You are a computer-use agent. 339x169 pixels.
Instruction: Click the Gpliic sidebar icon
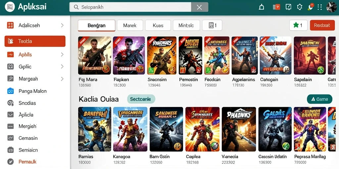10,67
